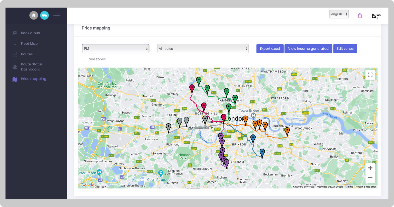Select the bus icon in the top toolbar
This screenshot has height=207, width=394.
click(x=44, y=15)
